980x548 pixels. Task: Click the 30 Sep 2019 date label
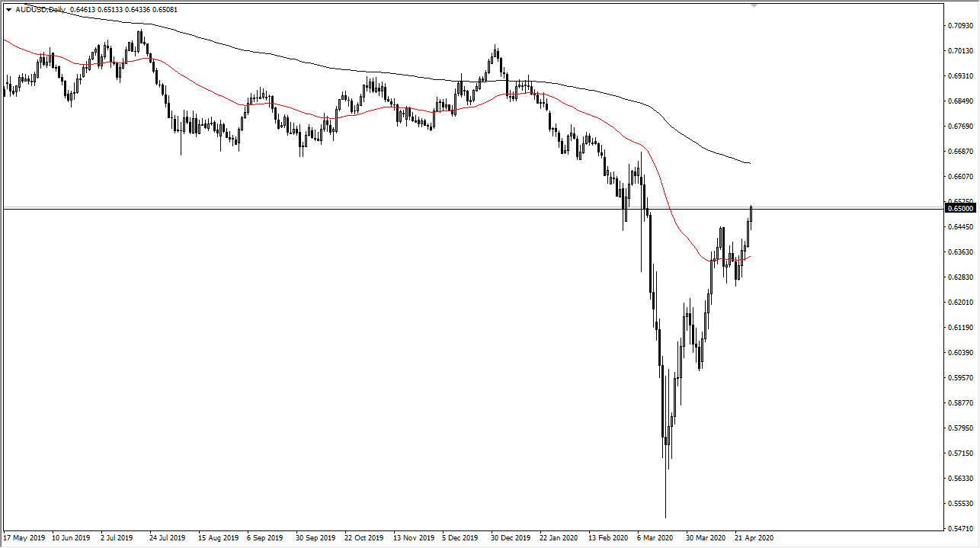(315, 538)
